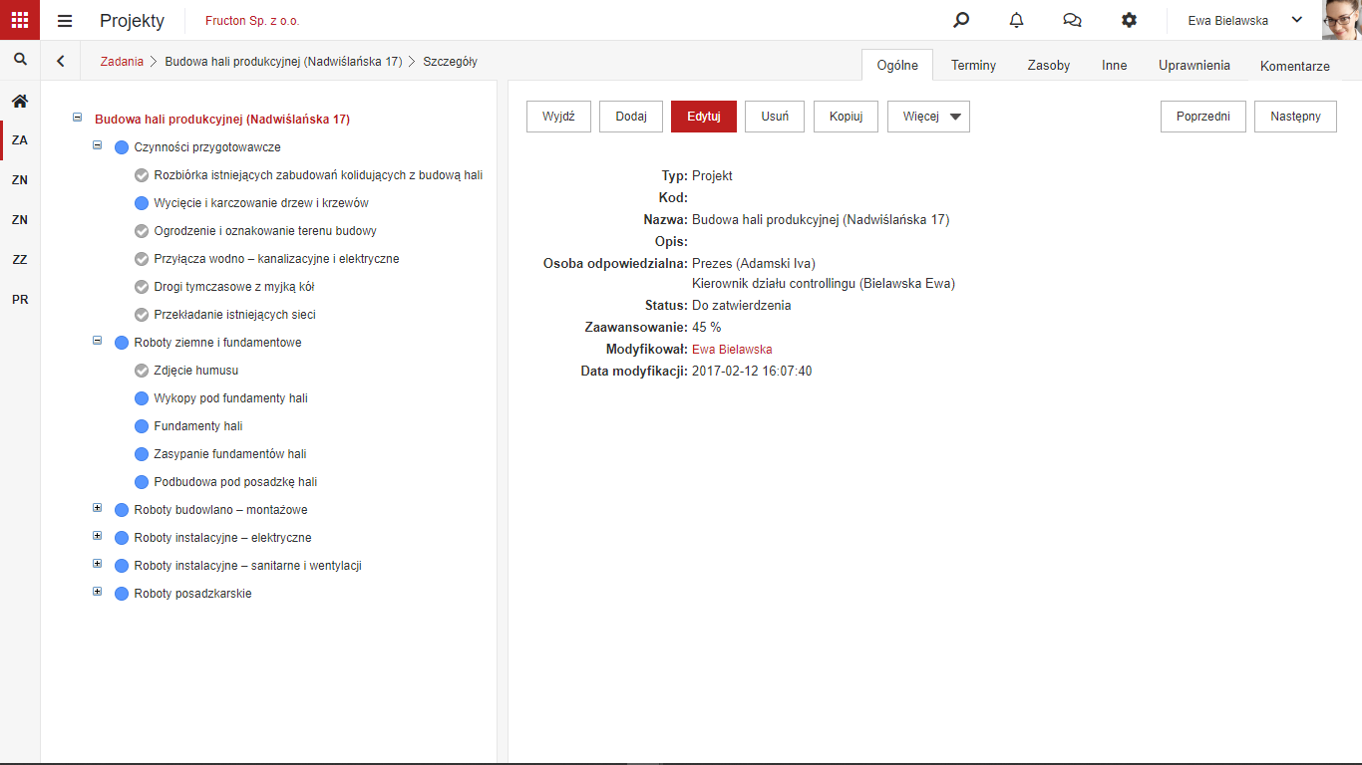Click the checkmark icon of Zdjęcie humusu
Screen dimensions: 1362x765
pos(142,371)
